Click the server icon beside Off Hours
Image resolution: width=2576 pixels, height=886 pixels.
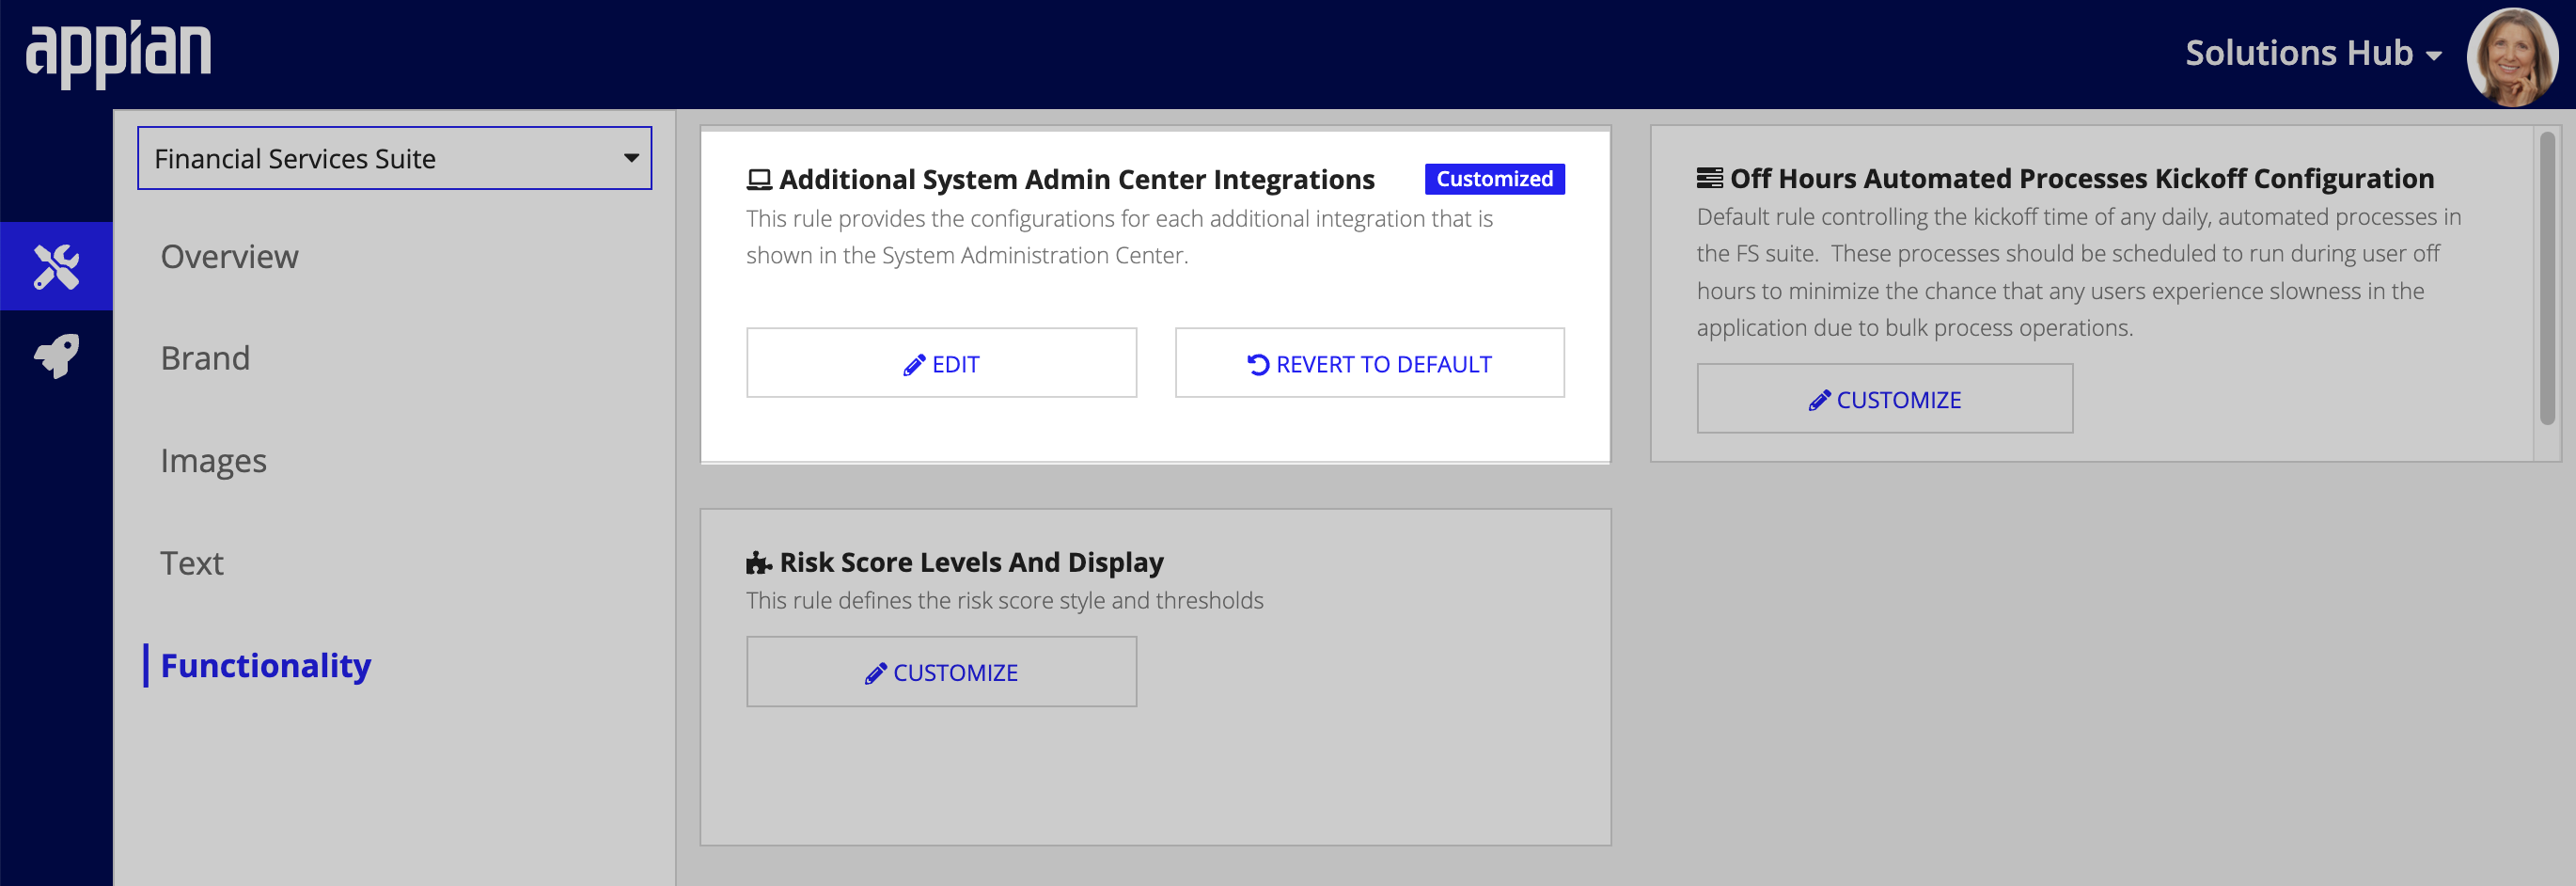click(x=1709, y=178)
